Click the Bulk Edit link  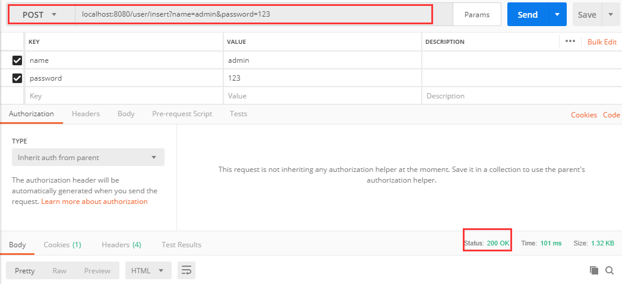click(602, 42)
